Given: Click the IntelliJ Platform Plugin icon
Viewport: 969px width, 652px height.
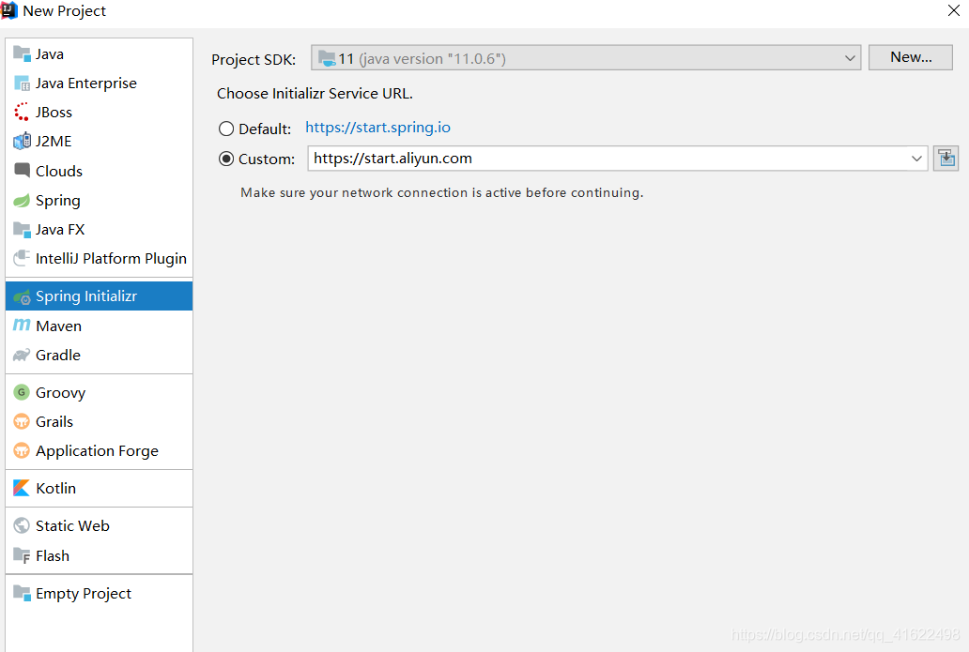Looking at the screenshot, I should [22, 258].
